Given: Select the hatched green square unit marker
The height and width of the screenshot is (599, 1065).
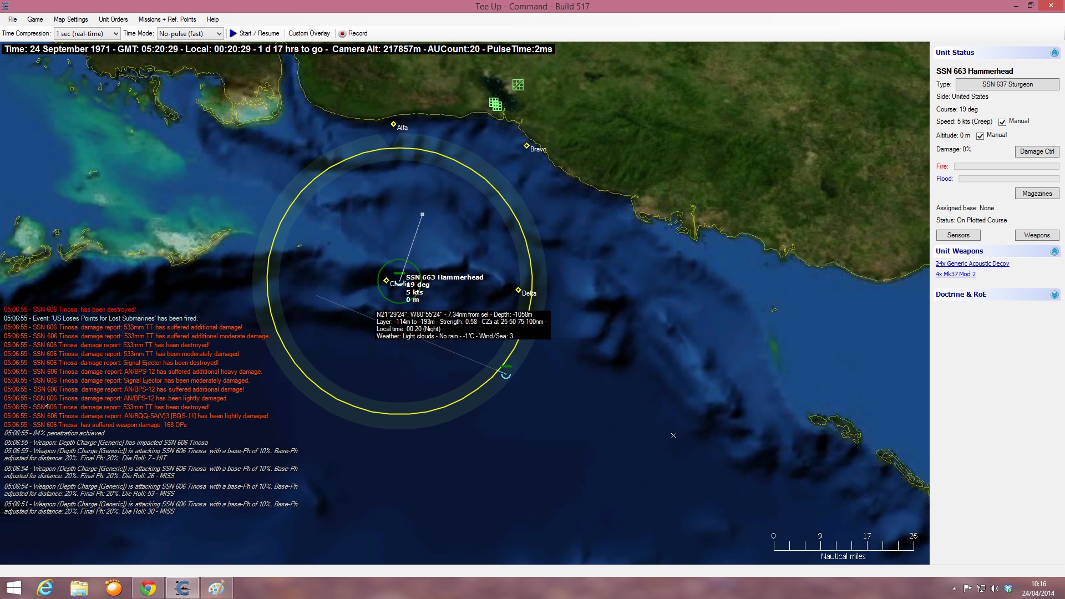Looking at the screenshot, I should [x=518, y=85].
